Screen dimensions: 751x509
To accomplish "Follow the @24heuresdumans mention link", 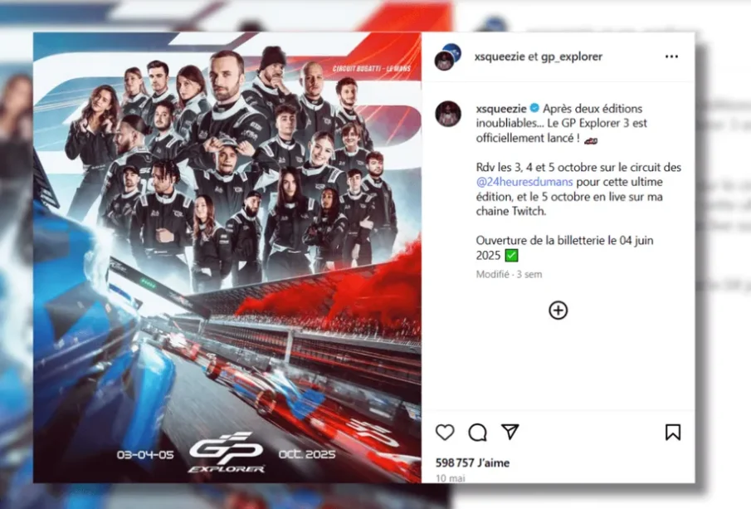I will click(x=524, y=182).
